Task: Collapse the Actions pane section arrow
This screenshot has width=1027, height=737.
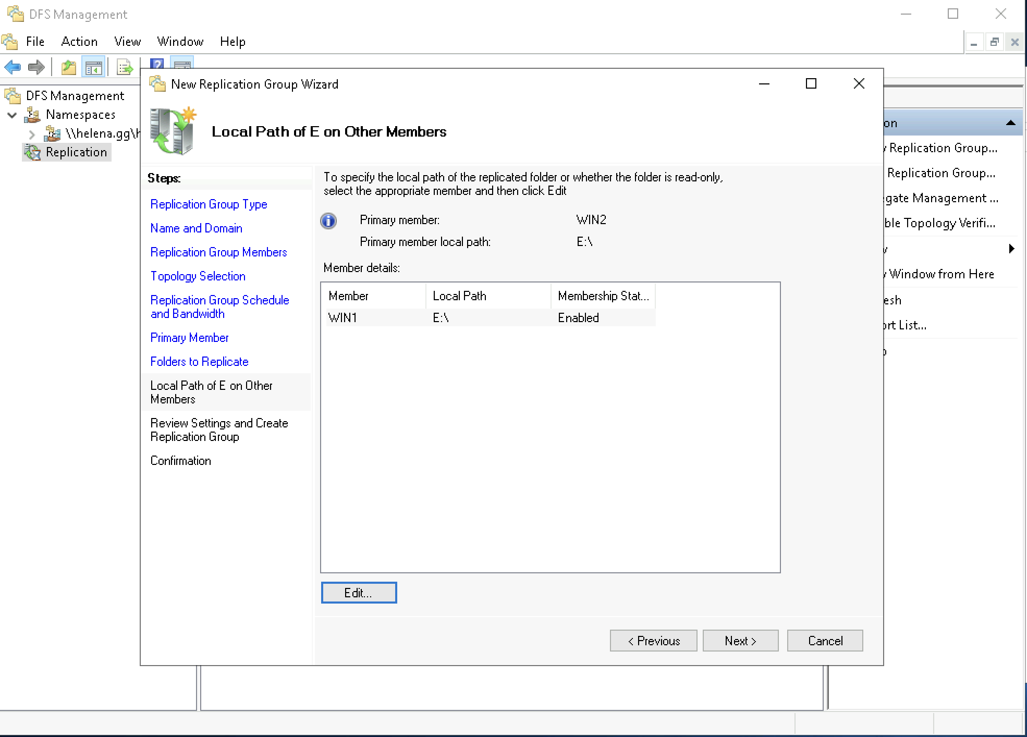Action: [1010, 123]
